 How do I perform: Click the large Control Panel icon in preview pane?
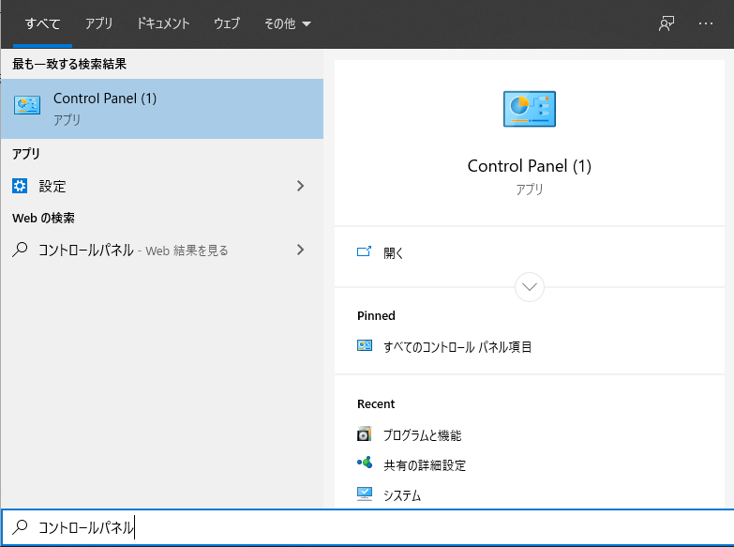[530, 109]
